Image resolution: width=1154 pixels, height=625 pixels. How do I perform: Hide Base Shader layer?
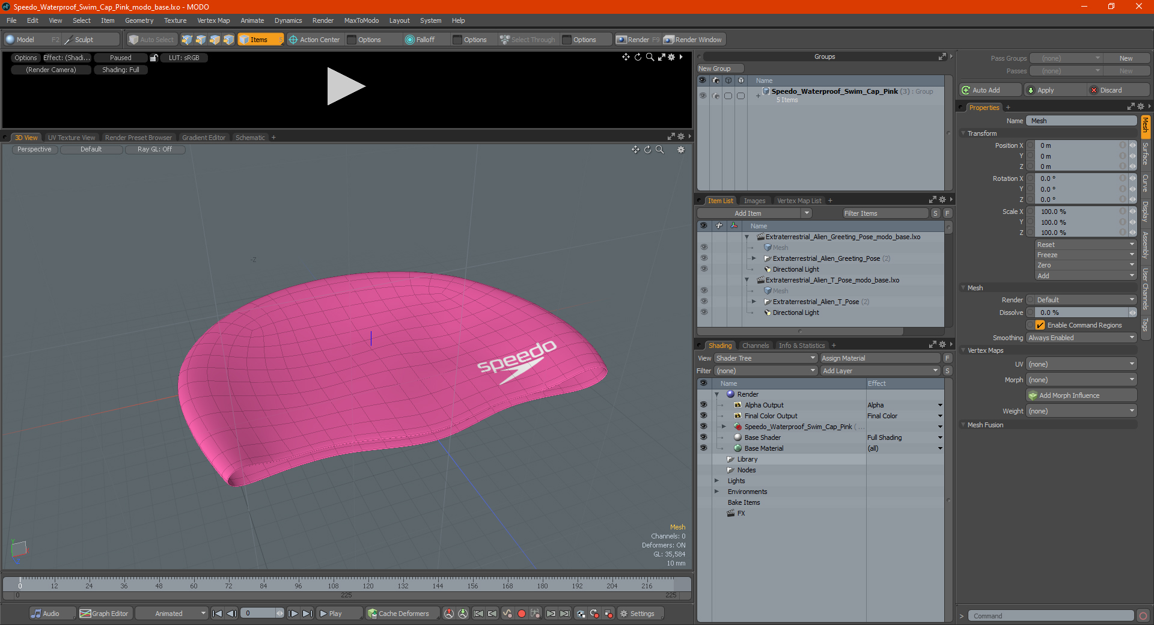[x=703, y=437]
